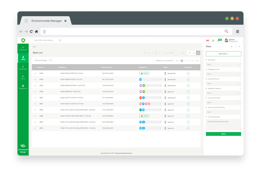Click the browser reload icon

point(31,32)
